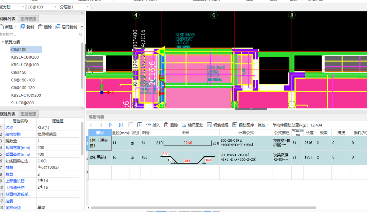
Task: Click the length cell 2616
Action: pos(310,143)
